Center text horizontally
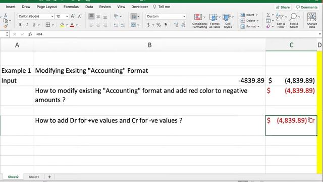Image resolution: width=323 pixels, height=182 pixels. point(98,25)
